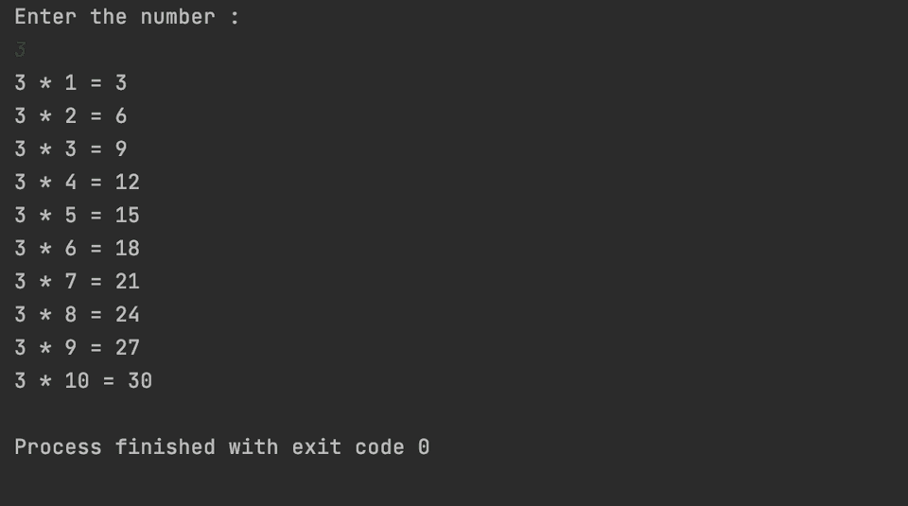
Task: Click the word "Process" in the exit message
Action: (x=58, y=447)
